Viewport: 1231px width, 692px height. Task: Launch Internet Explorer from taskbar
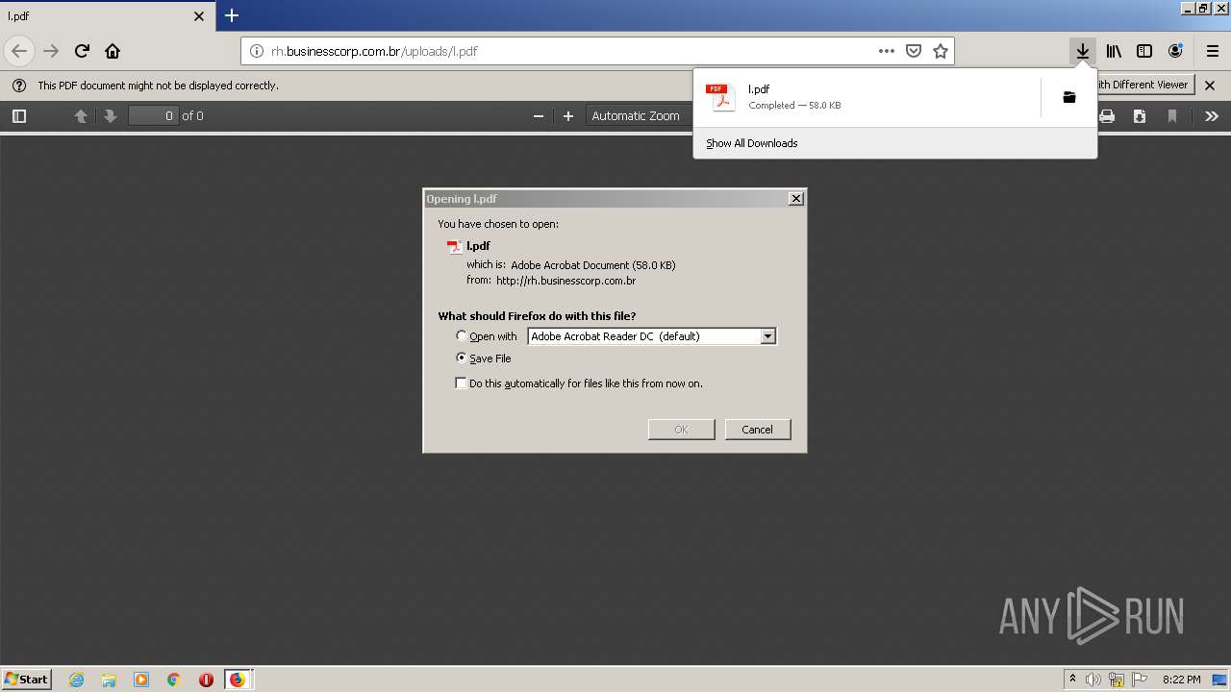click(77, 680)
